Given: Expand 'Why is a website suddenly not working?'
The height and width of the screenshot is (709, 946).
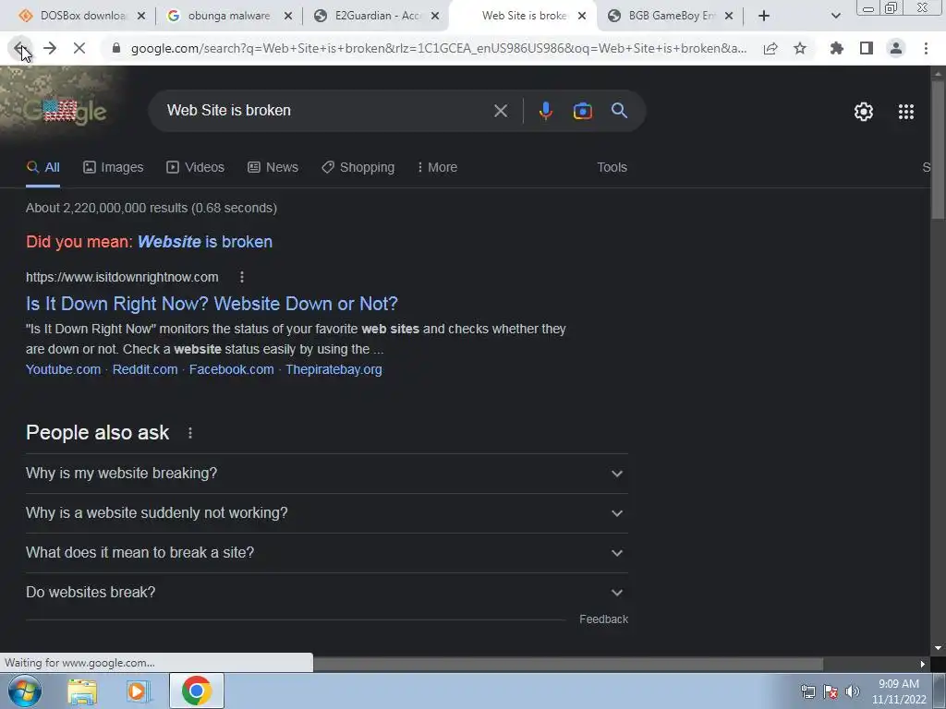Looking at the screenshot, I should [326, 513].
